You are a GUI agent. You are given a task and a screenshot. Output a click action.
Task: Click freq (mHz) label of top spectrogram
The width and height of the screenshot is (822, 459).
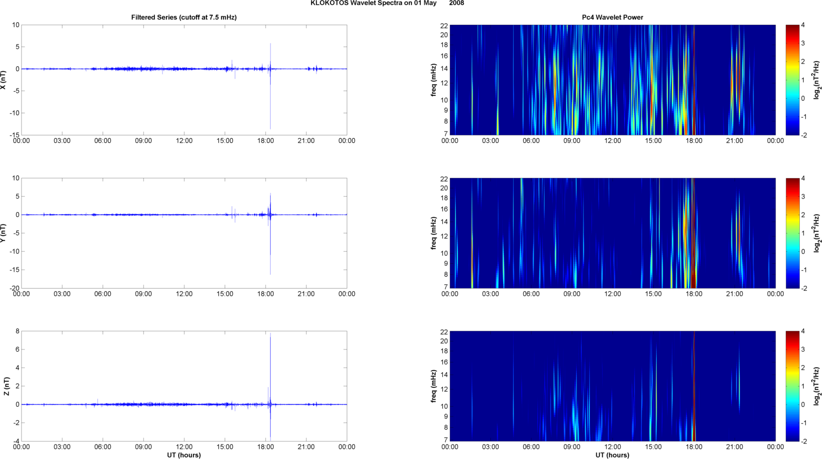click(434, 80)
